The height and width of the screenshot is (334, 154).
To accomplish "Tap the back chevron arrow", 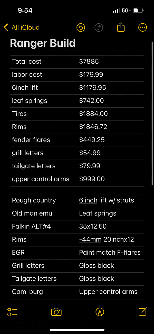I will (6, 27).
